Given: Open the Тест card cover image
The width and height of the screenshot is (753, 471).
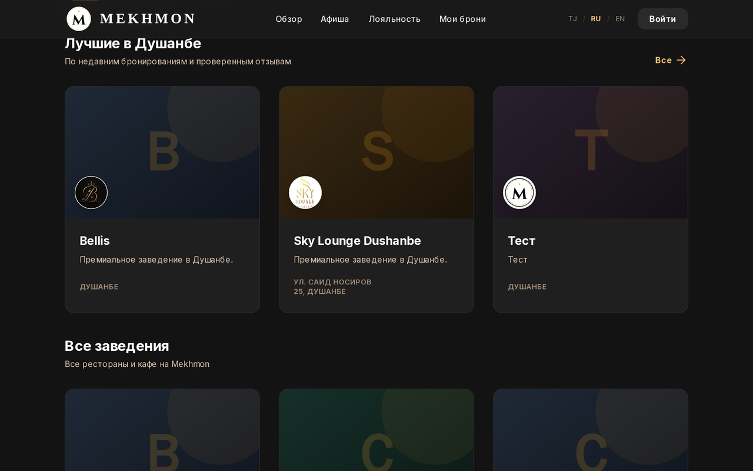Looking at the screenshot, I should click(591, 152).
